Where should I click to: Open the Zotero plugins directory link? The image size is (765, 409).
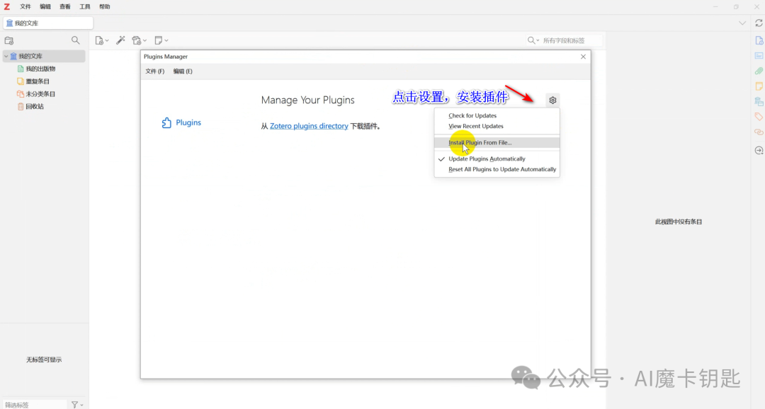[x=309, y=126]
